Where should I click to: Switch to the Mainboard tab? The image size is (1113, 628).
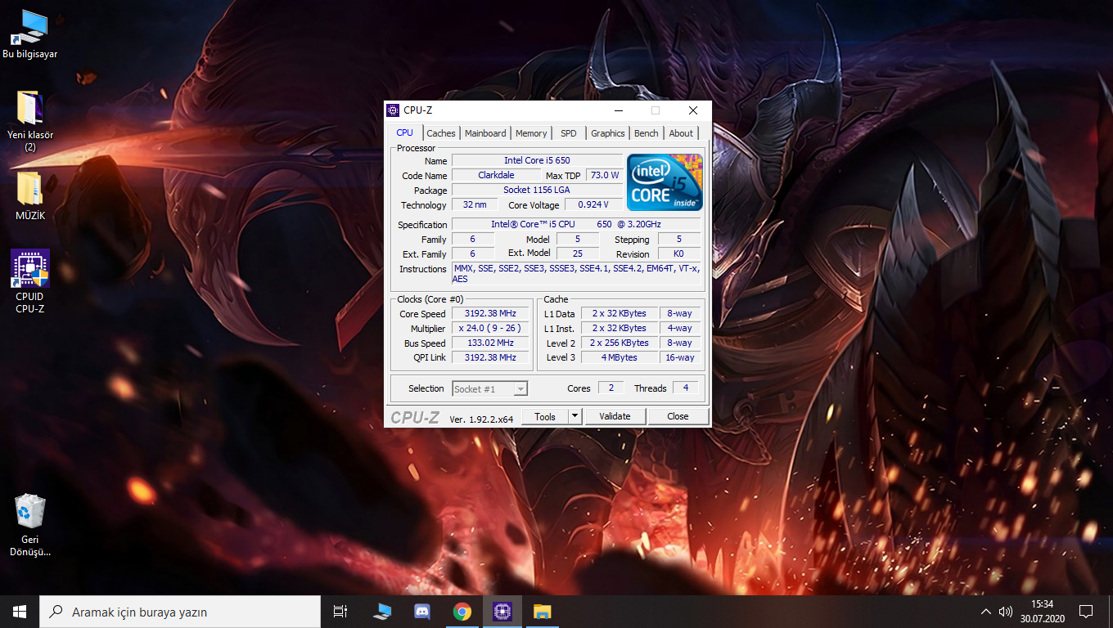(x=485, y=133)
